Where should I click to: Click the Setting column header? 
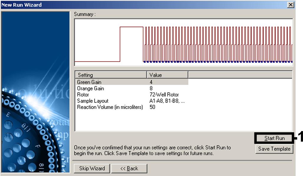click(x=111, y=75)
